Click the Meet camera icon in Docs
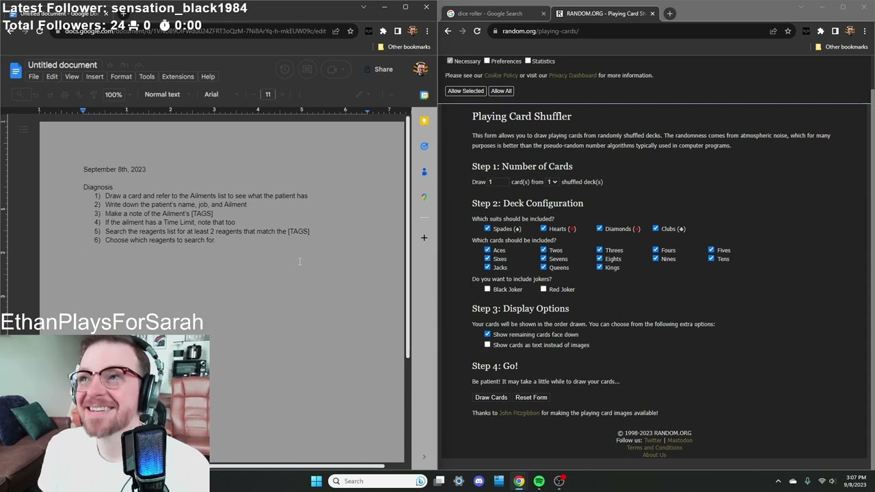This screenshot has height=492, width=875. 333,69
